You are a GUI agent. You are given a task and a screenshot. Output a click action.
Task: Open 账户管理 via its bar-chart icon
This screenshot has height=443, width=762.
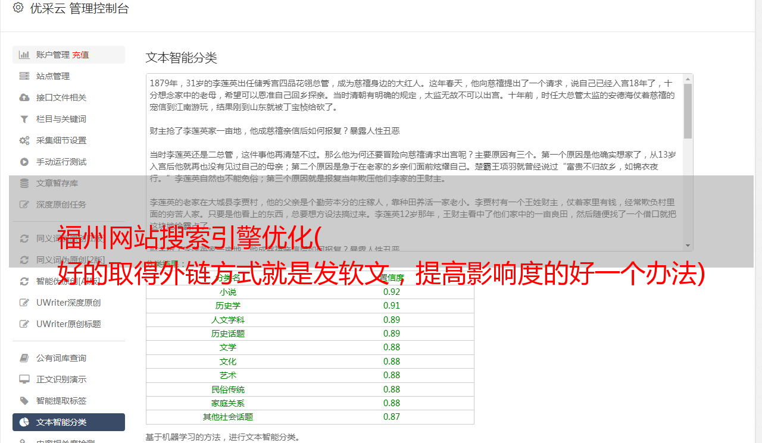click(x=24, y=55)
